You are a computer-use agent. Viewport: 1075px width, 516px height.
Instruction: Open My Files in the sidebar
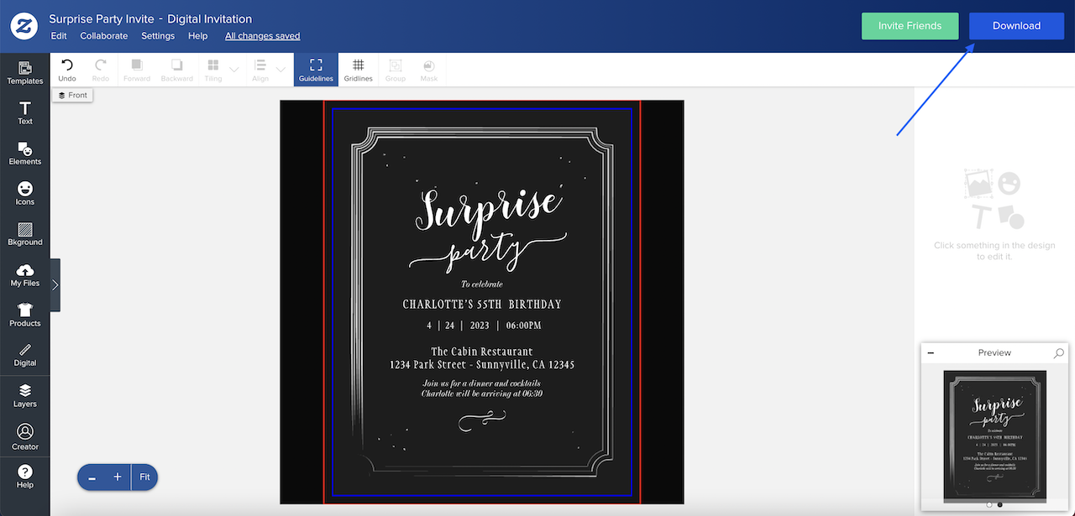click(24, 275)
